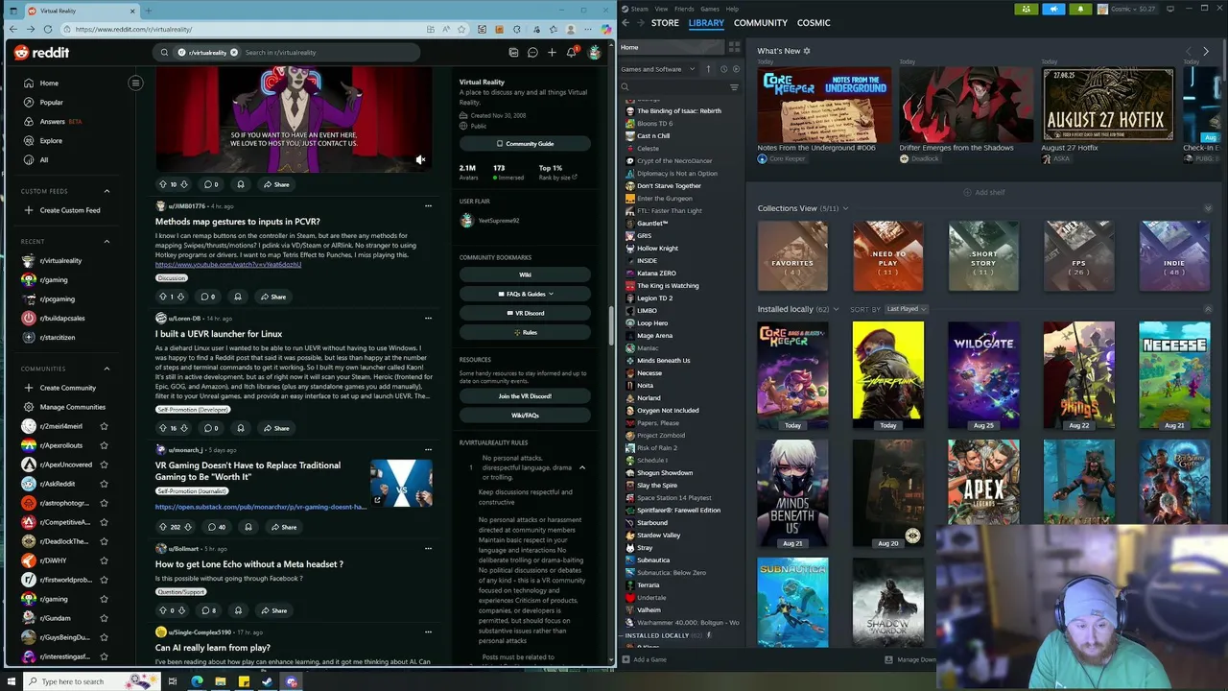
Task: Open Steam announcements megaphone button
Action: pos(1053,9)
